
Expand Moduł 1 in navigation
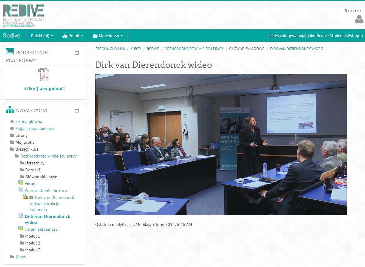(x=32, y=236)
